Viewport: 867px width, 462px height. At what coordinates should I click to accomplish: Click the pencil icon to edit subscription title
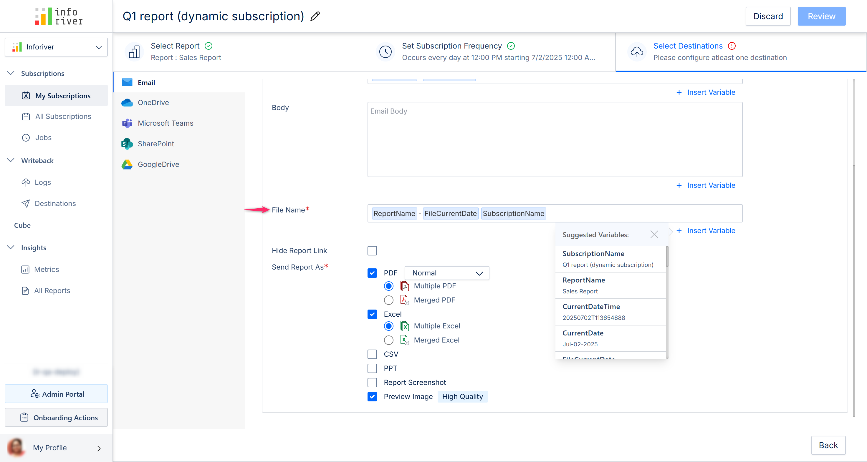315,16
